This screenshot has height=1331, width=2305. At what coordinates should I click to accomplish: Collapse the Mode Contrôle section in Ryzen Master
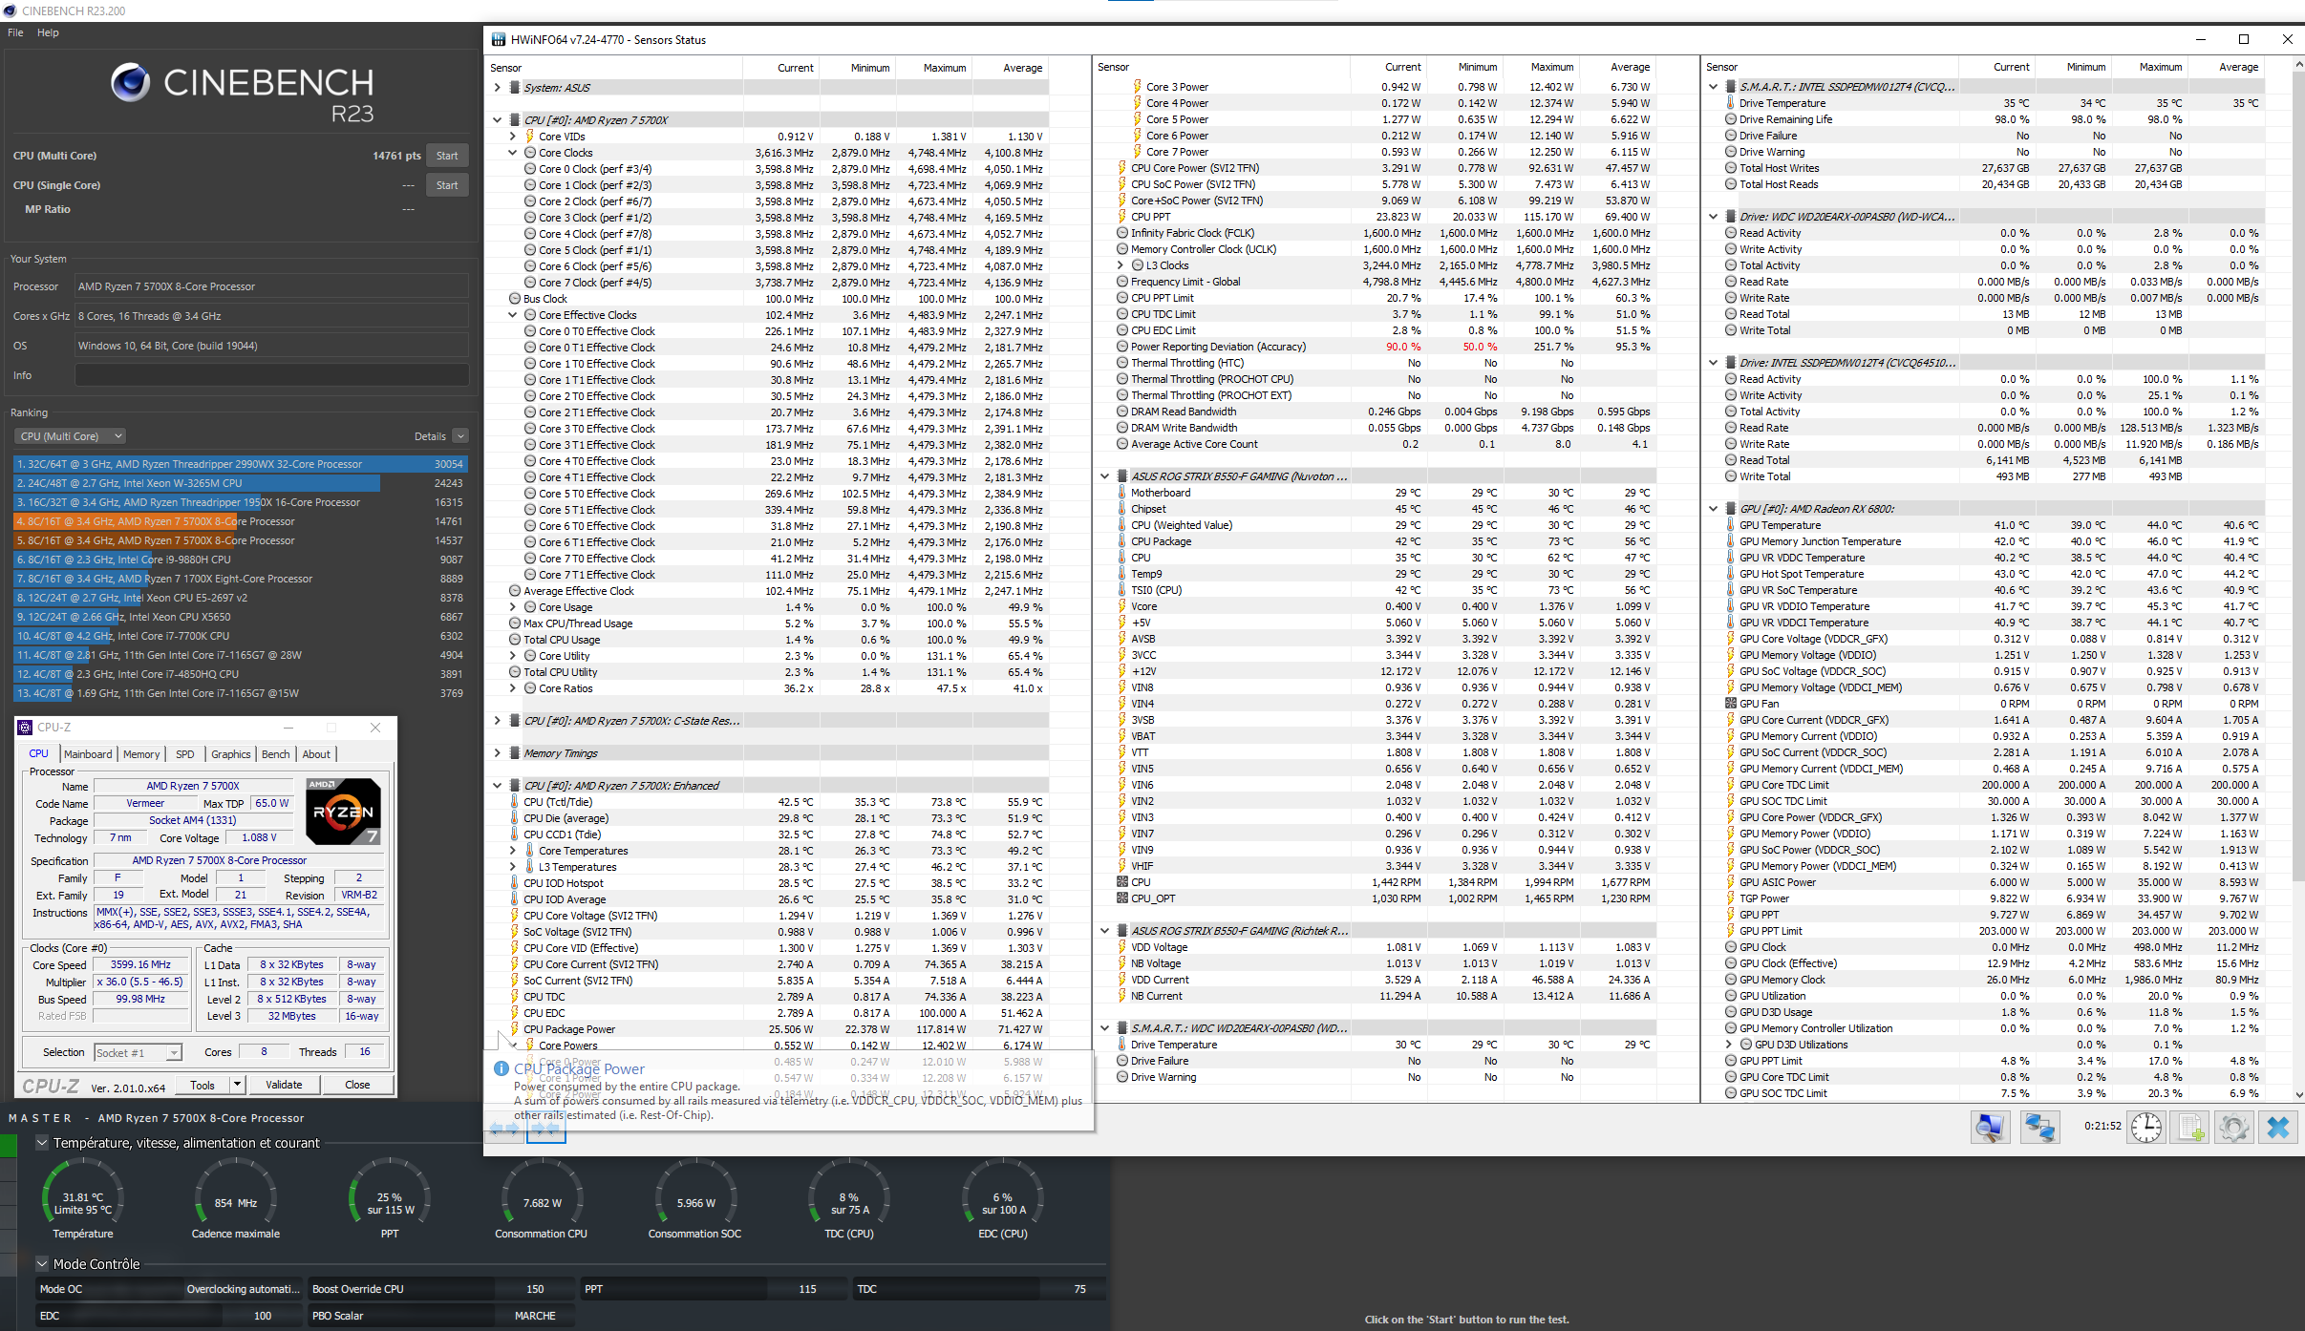pos(42,1263)
